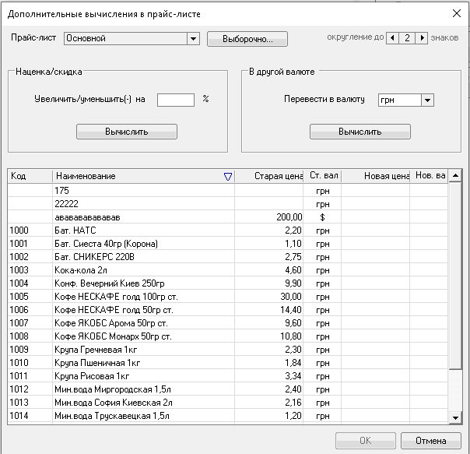Click old price 4,60
The width and height of the screenshot is (470, 454).
(x=269, y=269)
